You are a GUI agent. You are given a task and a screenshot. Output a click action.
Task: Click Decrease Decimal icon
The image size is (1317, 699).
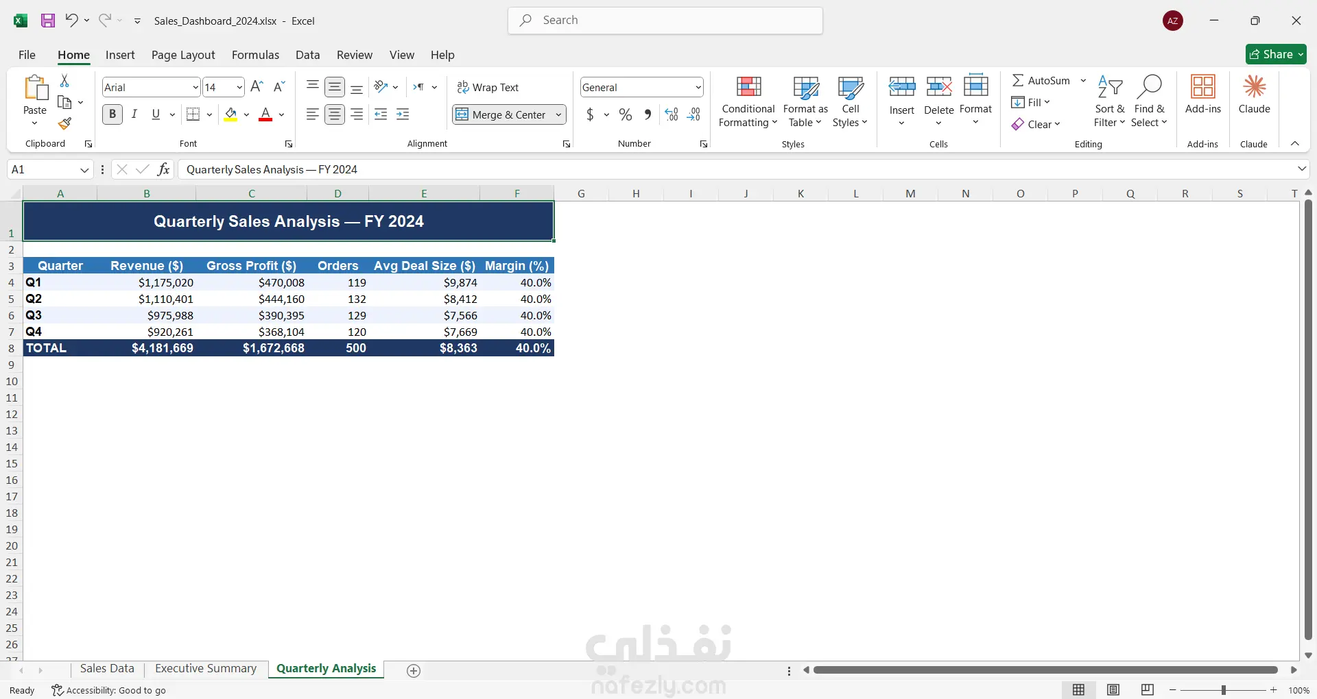point(693,114)
